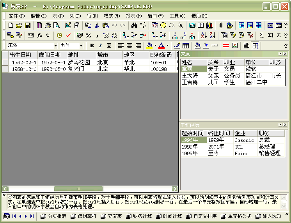Image resolution: width=291 pixels, height=223 pixels.
Task: Toggle Underline formatting
Action: [x=109, y=46]
